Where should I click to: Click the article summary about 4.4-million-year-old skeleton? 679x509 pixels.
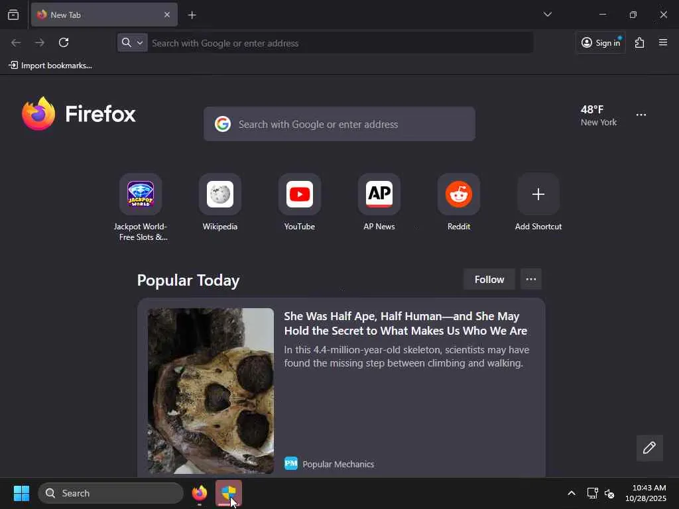tap(406, 356)
